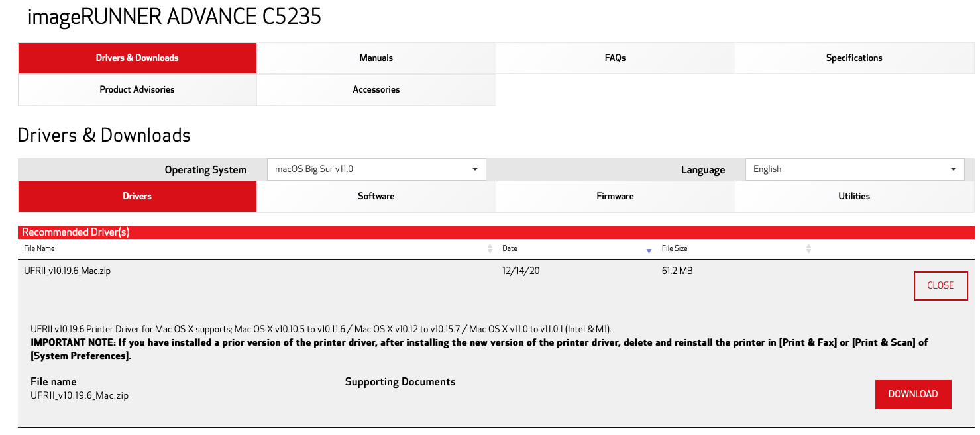Viewport: 980px width, 435px height.
Task: Click the File Name column header
Action: [x=39, y=248]
